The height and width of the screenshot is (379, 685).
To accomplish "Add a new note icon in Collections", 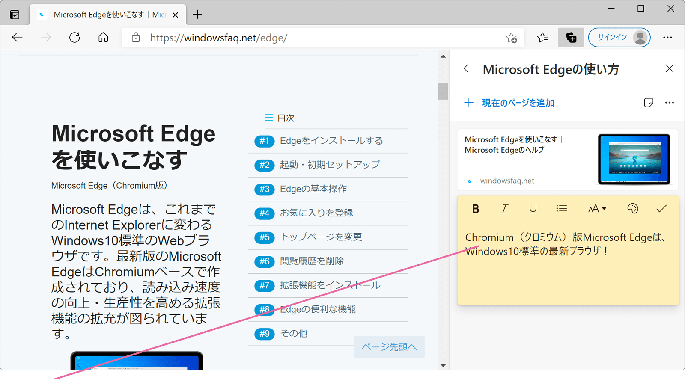I will pos(649,103).
